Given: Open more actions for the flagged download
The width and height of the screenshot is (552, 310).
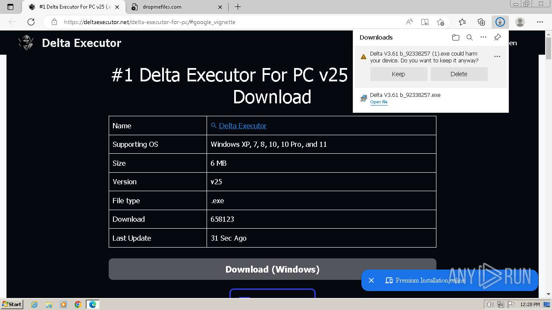Looking at the screenshot, I should pos(497,56).
